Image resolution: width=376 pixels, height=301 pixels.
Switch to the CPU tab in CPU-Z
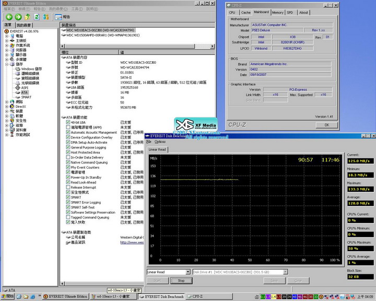pos(232,13)
